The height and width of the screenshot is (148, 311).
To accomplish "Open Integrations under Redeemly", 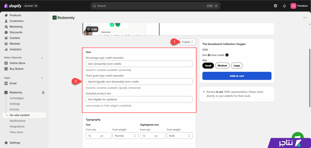I will 17,126.
